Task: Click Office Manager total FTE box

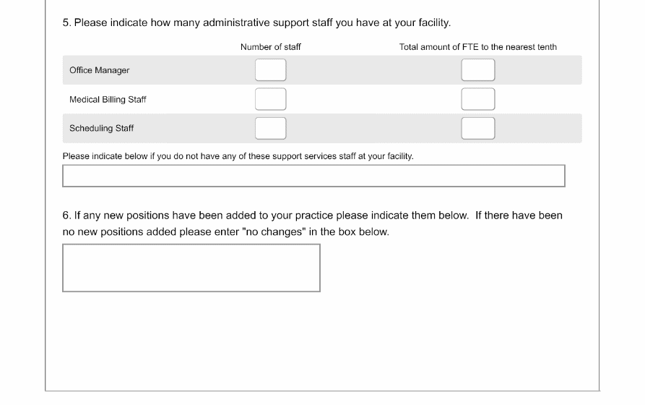Action: (x=478, y=70)
